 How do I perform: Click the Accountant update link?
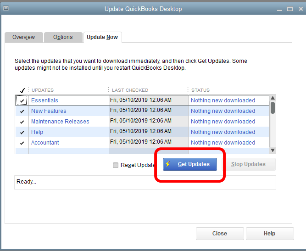[45, 143]
